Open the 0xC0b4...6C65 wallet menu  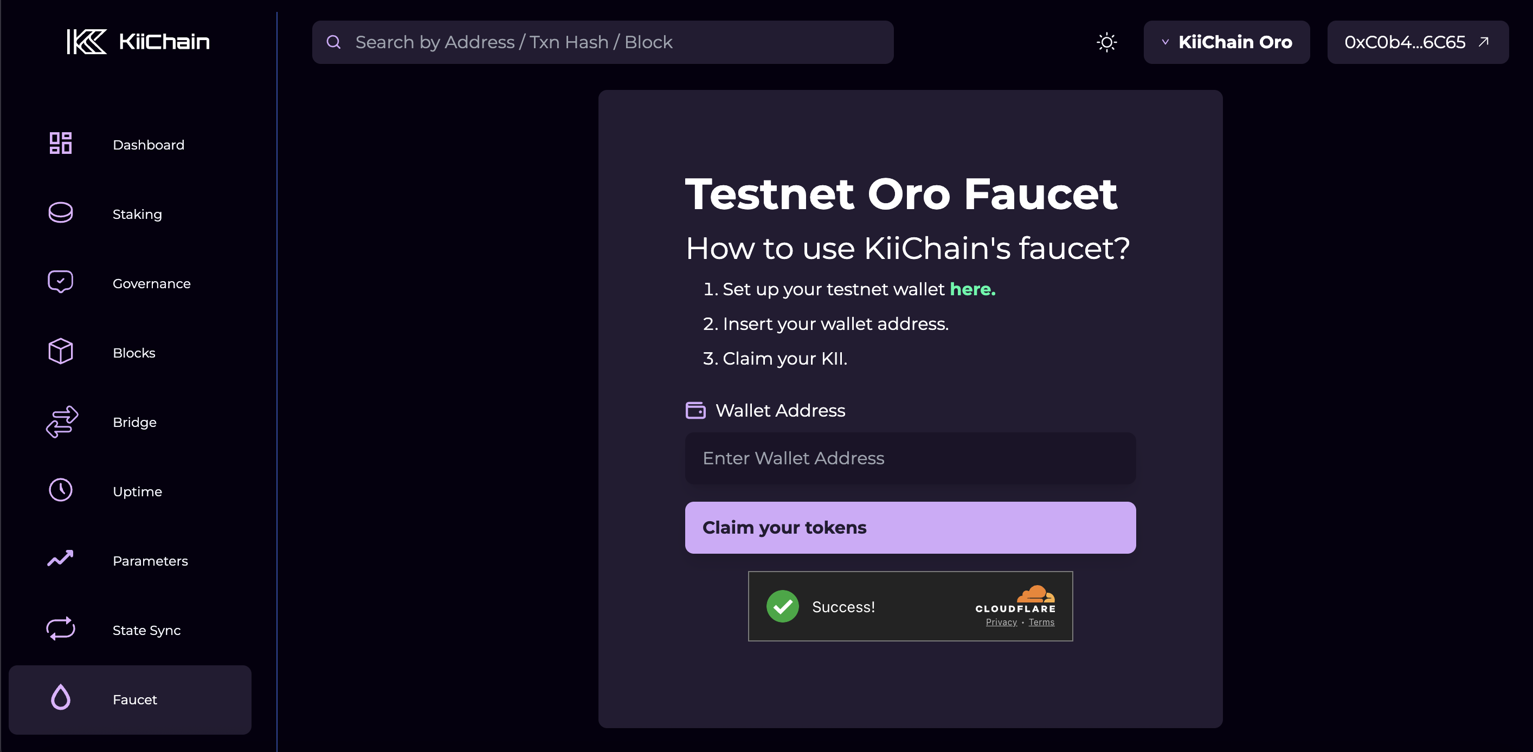click(1417, 42)
